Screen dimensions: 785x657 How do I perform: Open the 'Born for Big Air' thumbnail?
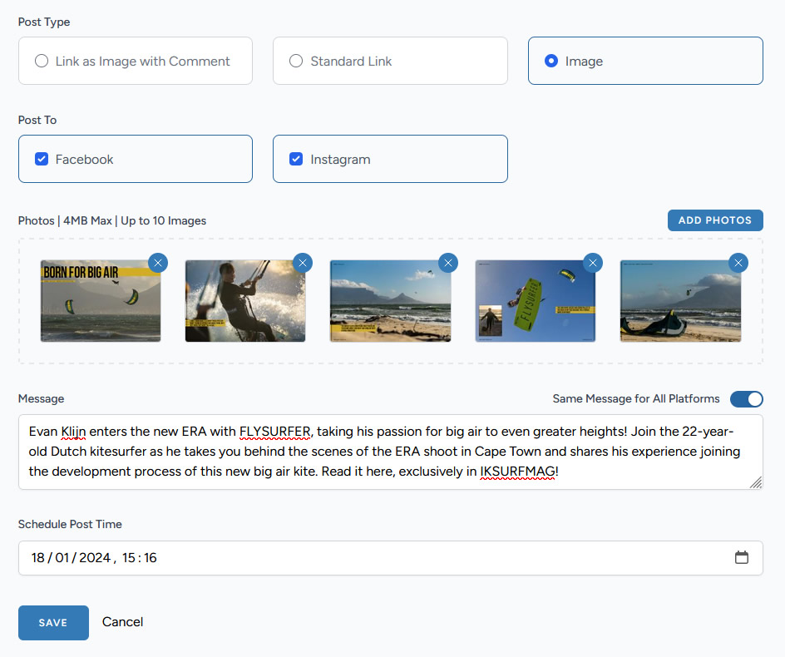100,303
